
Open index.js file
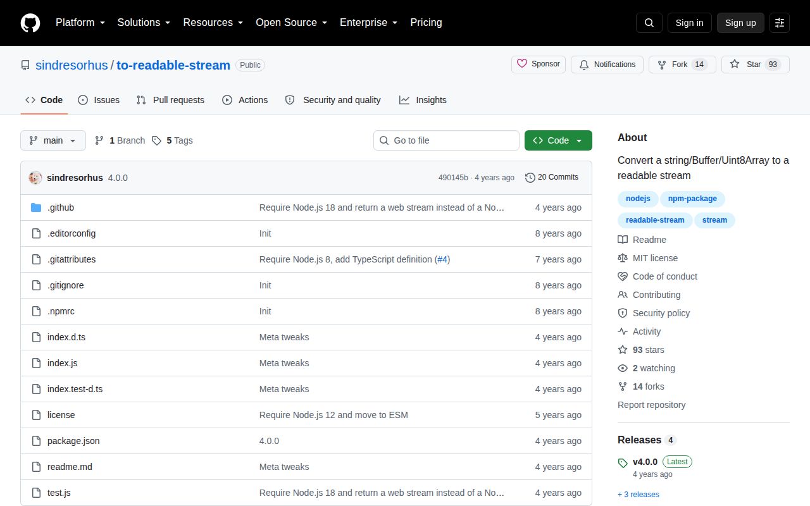pos(63,363)
